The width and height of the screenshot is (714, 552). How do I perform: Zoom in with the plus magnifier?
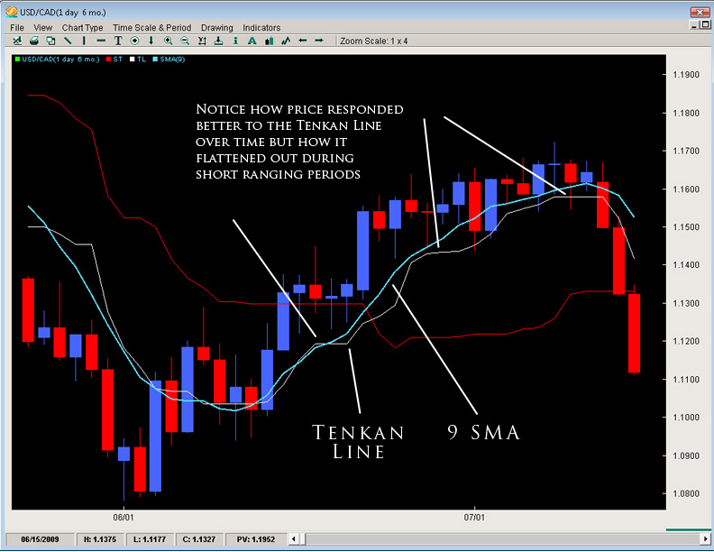(x=168, y=41)
